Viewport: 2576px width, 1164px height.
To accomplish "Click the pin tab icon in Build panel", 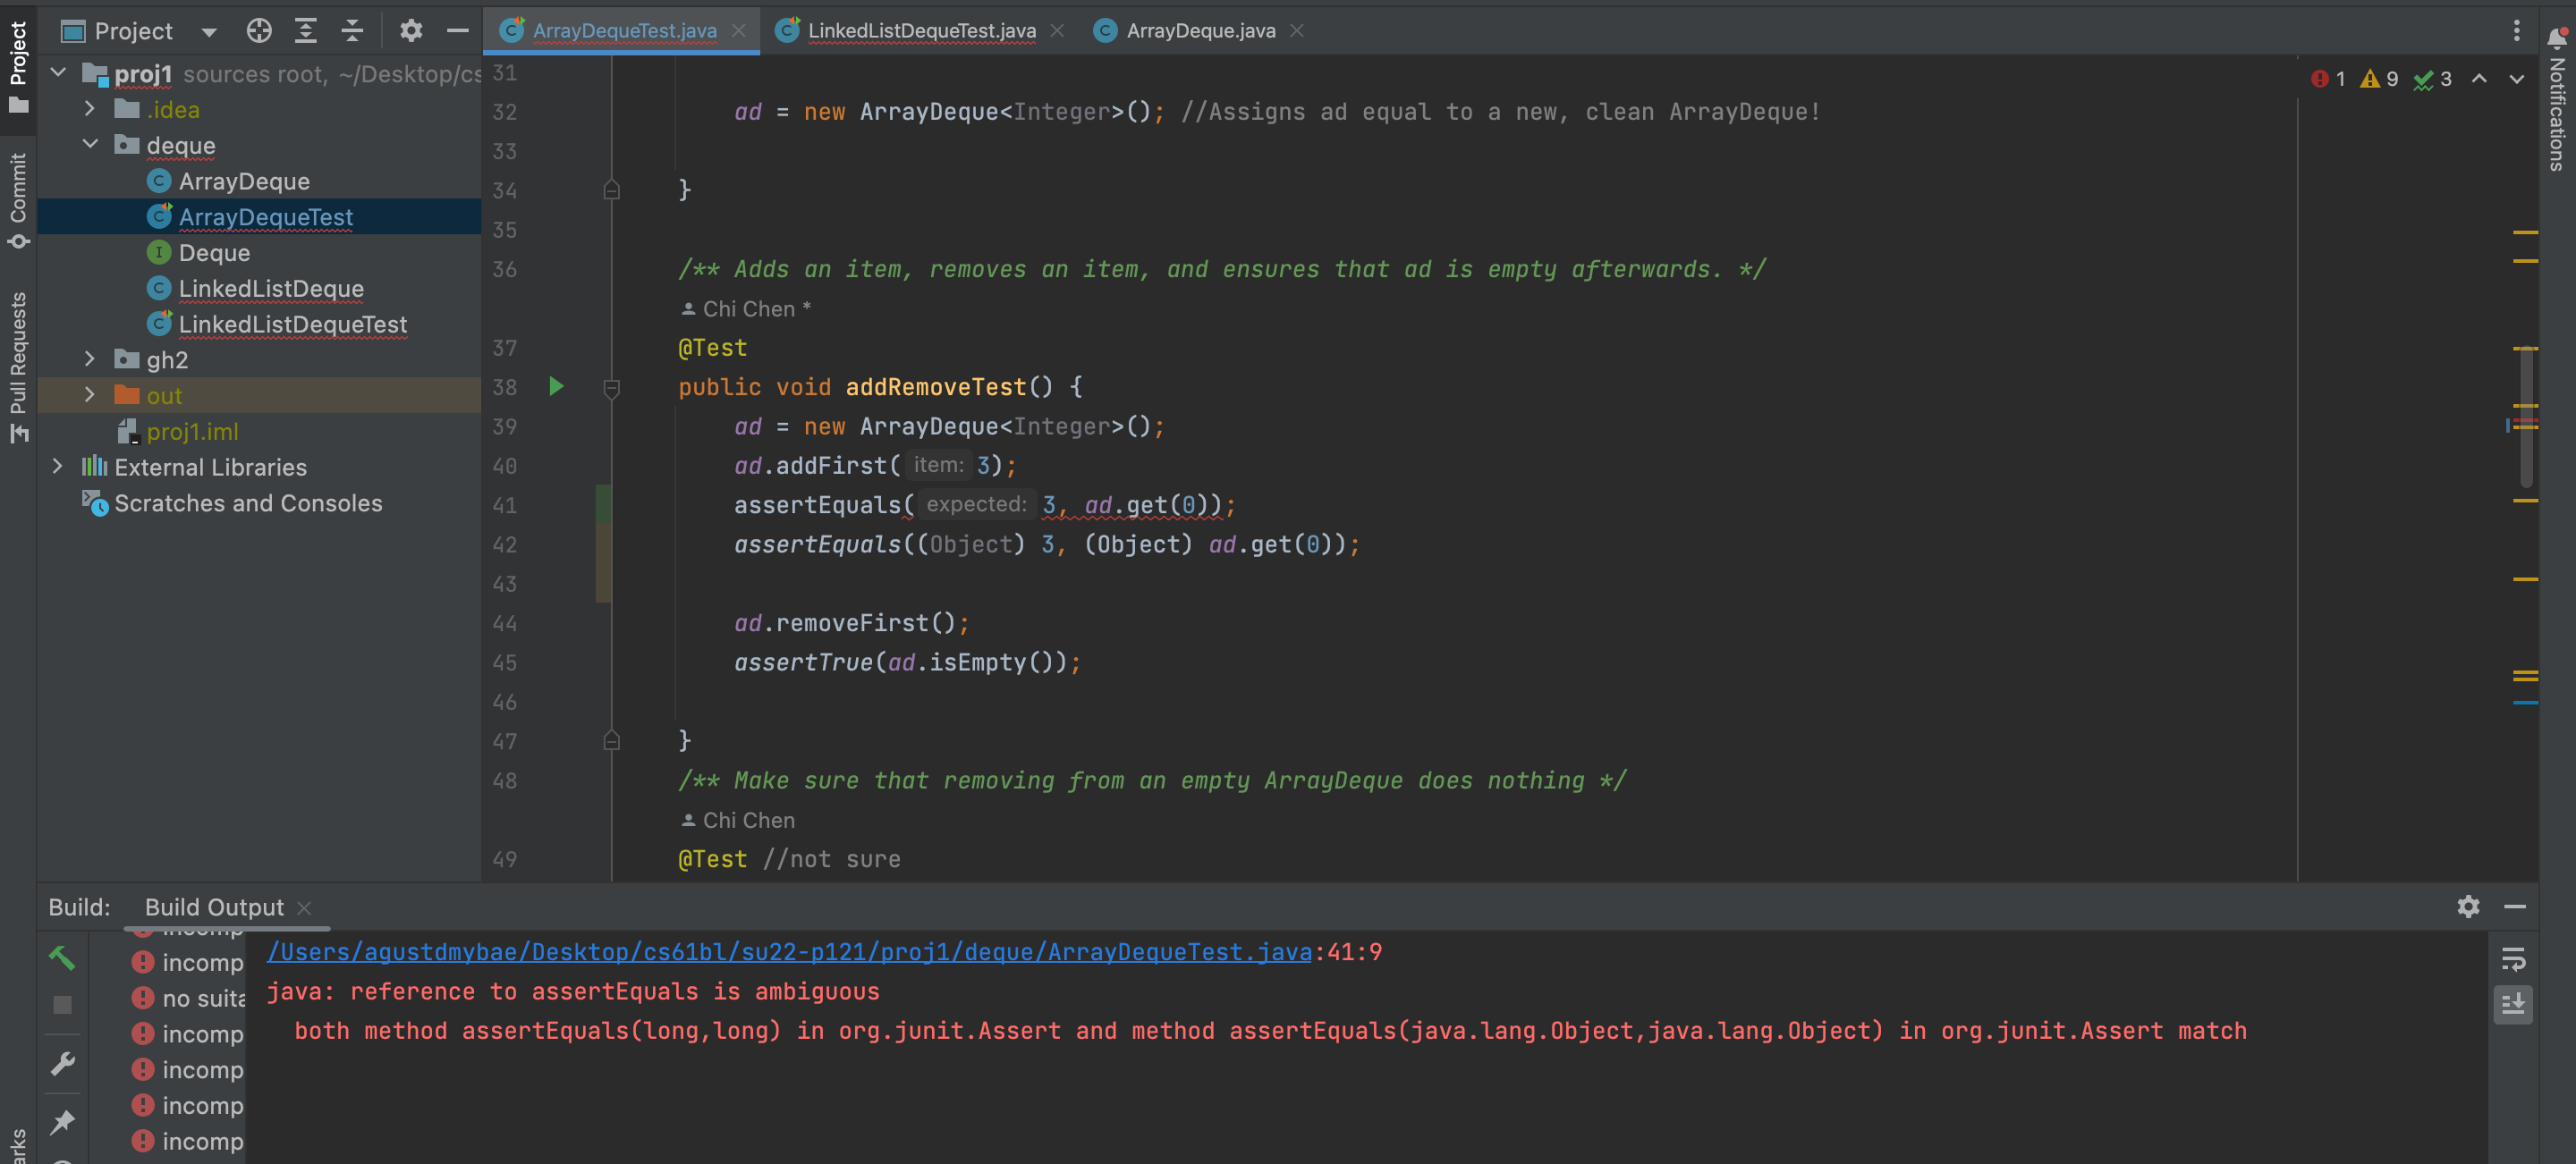I will (62, 1121).
